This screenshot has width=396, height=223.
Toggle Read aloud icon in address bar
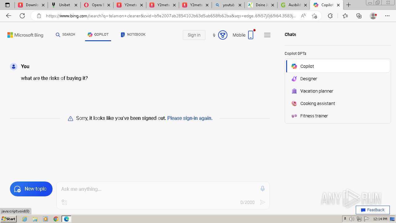coord(303,16)
